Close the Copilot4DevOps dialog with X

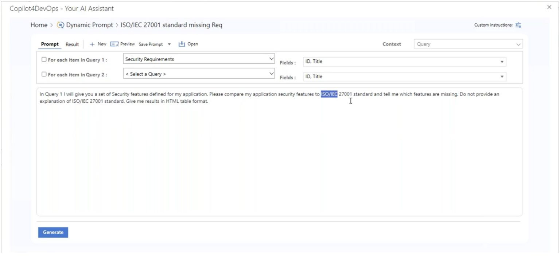(549, 7)
